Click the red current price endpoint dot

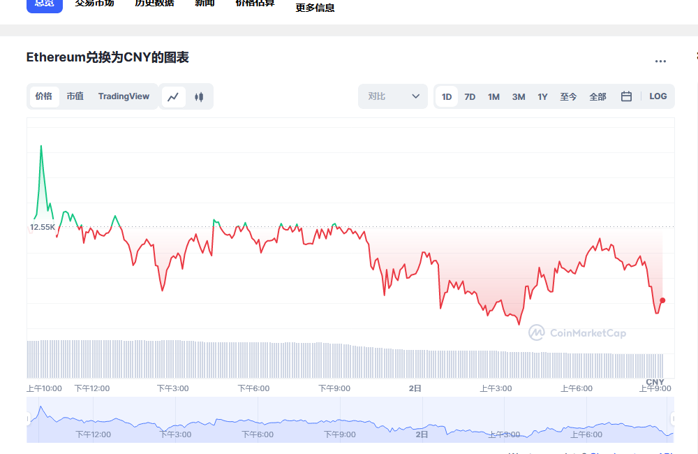662,301
